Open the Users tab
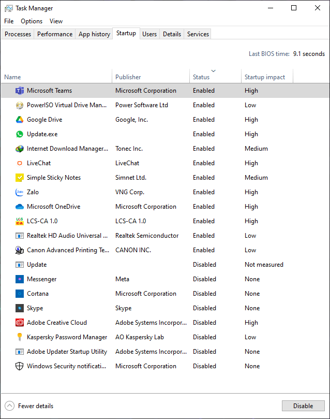Image resolution: width=330 pixels, height=419 pixels. tap(149, 34)
